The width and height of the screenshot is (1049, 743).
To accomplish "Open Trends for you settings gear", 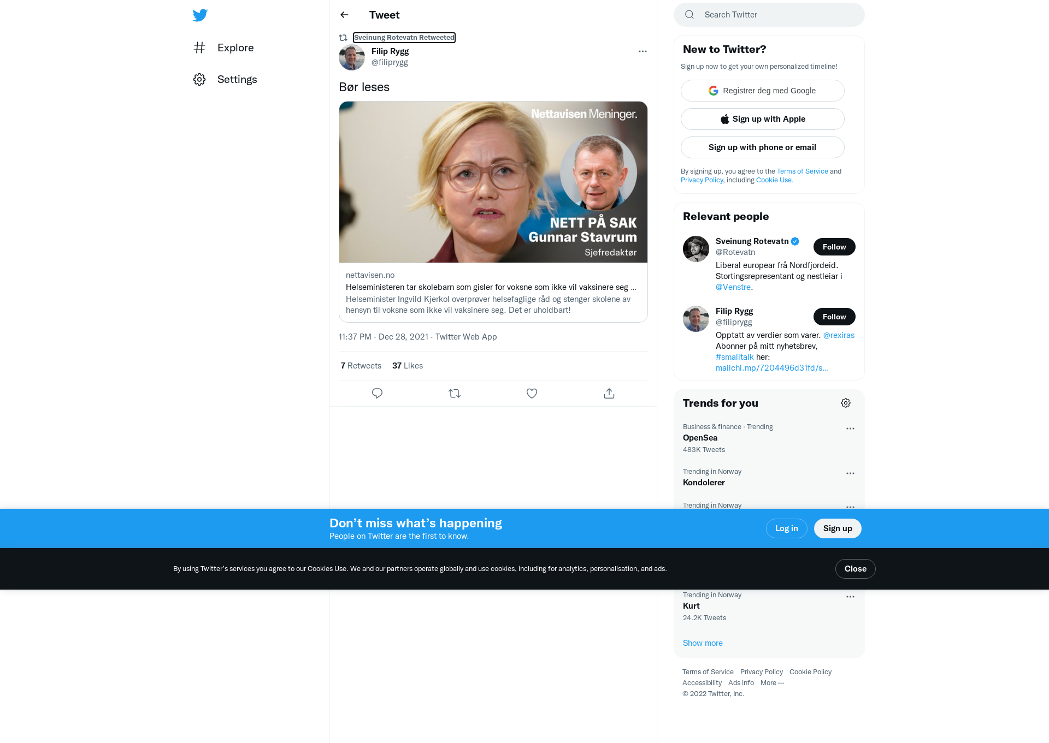I will (x=846, y=403).
